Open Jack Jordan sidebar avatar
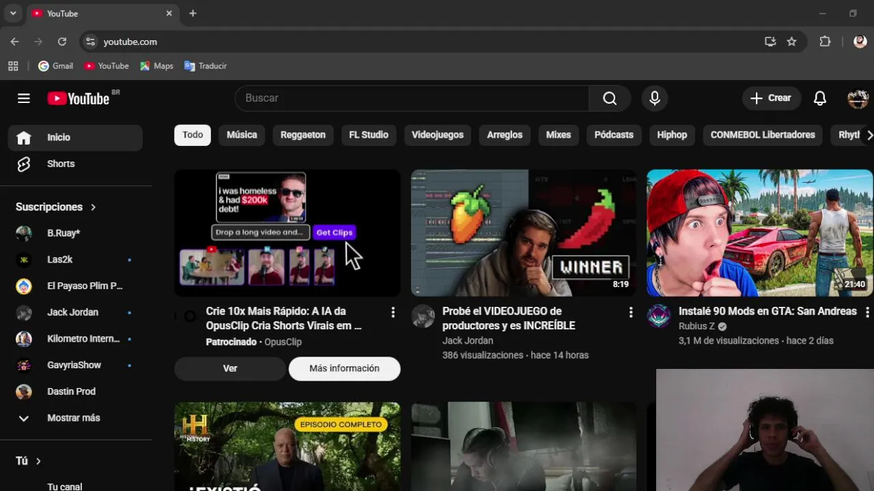 [24, 312]
